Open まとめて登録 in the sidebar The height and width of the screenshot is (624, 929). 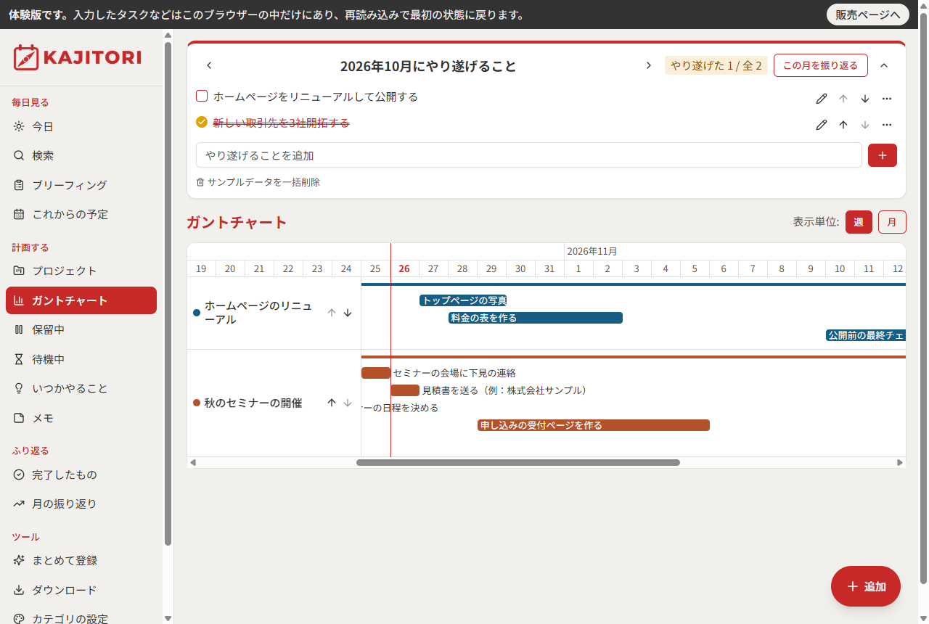[81, 560]
